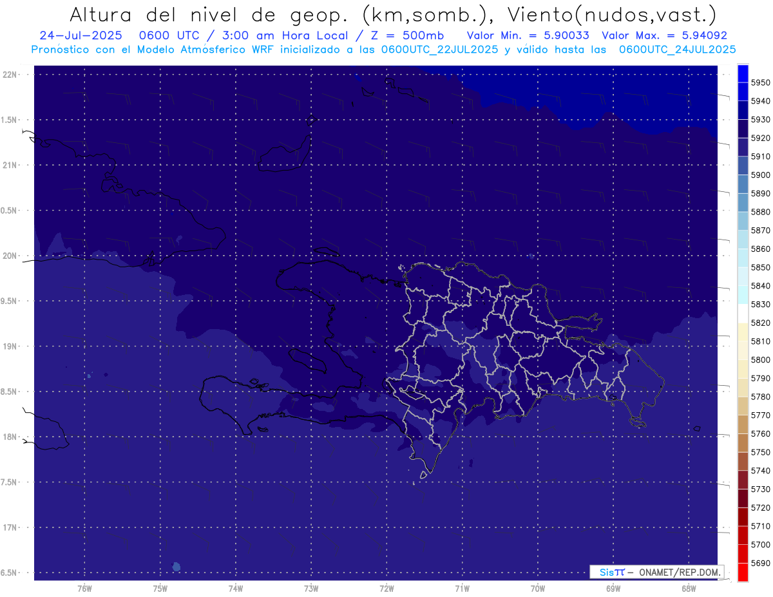Click the dark maroon swatch between 5720 and 5730
The image size is (773, 597).
pos(743,498)
